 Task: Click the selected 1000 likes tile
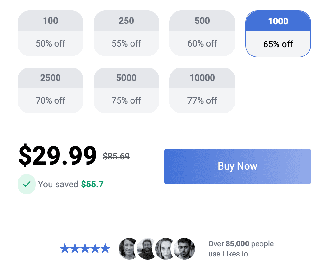point(278,33)
